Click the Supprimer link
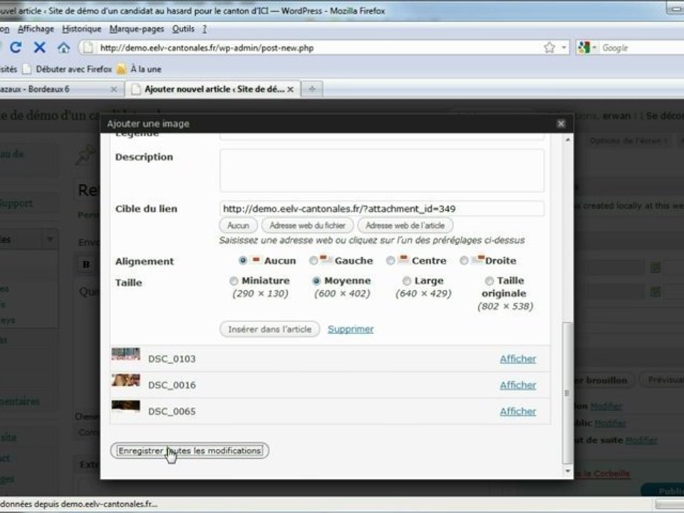Image resolution: width=684 pixels, height=513 pixels. 351,329
